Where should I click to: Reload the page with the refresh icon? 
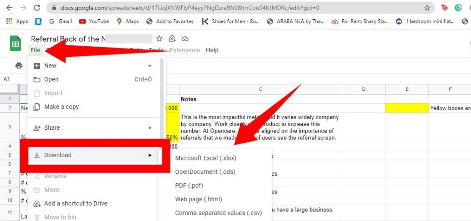pyautogui.click(x=37, y=8)
